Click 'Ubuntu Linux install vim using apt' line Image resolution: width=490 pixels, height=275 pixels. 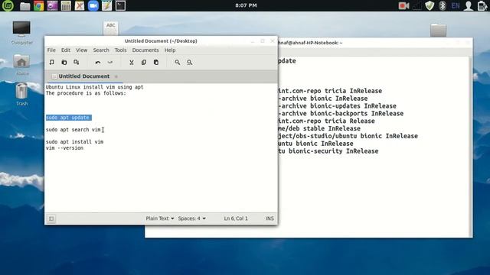coord(94,87)
